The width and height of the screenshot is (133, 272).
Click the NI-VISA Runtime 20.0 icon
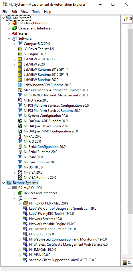[x=20, y=177]
